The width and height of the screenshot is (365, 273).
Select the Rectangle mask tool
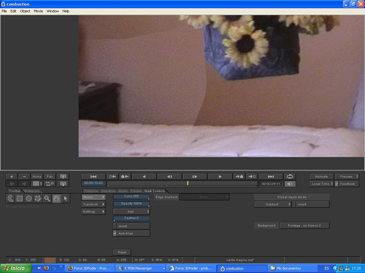19,198
